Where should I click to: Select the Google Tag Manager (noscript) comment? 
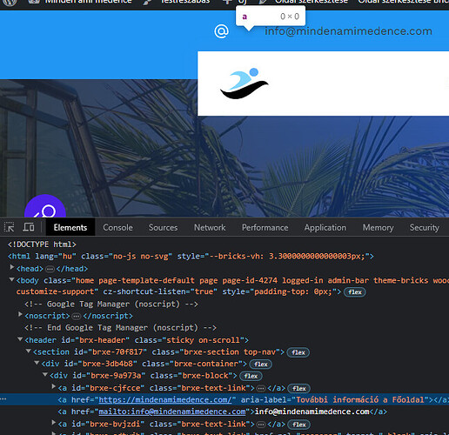111,304
